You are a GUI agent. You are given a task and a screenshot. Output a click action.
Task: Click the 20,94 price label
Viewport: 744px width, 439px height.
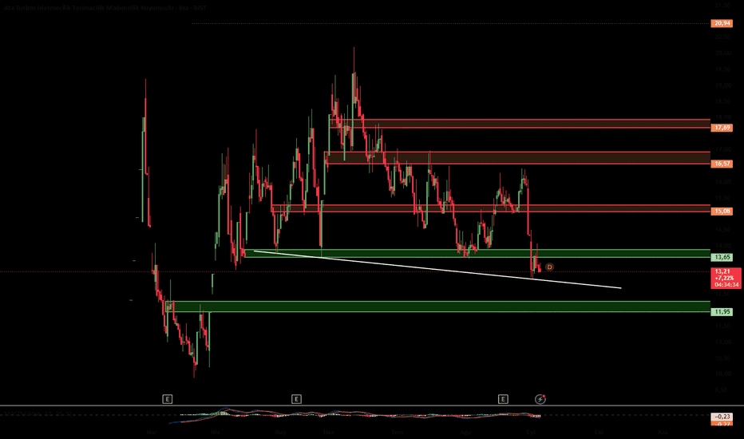(x=722, y=23)
